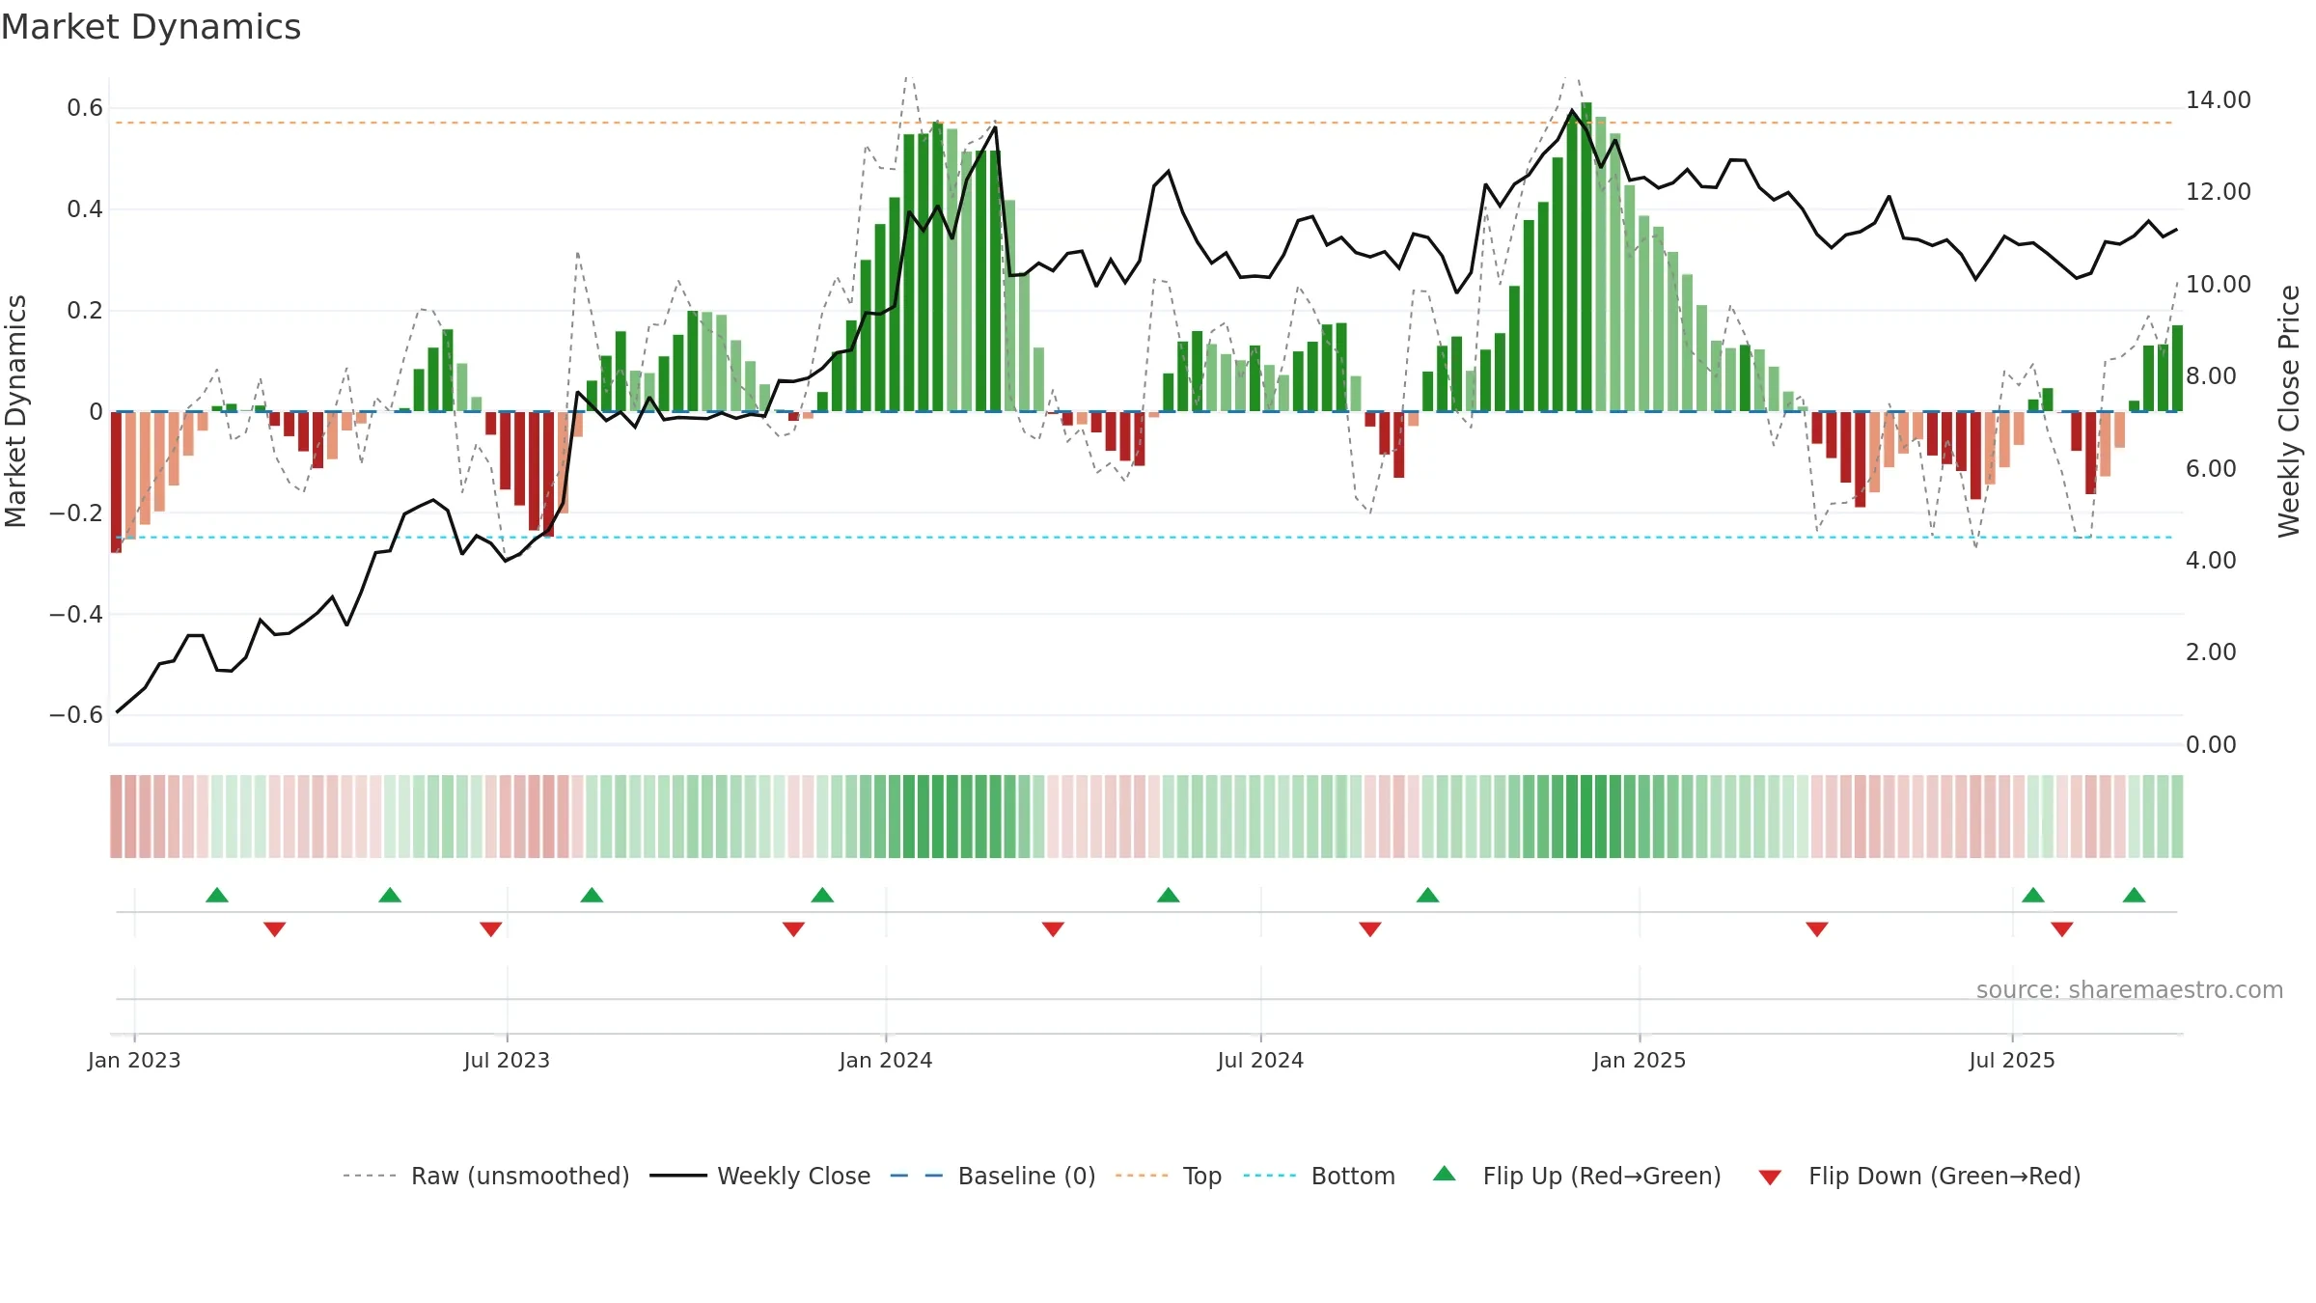Click the −0.6 tick on left axis
The height and width of the screenshot is (1303, 2316).
76,715
